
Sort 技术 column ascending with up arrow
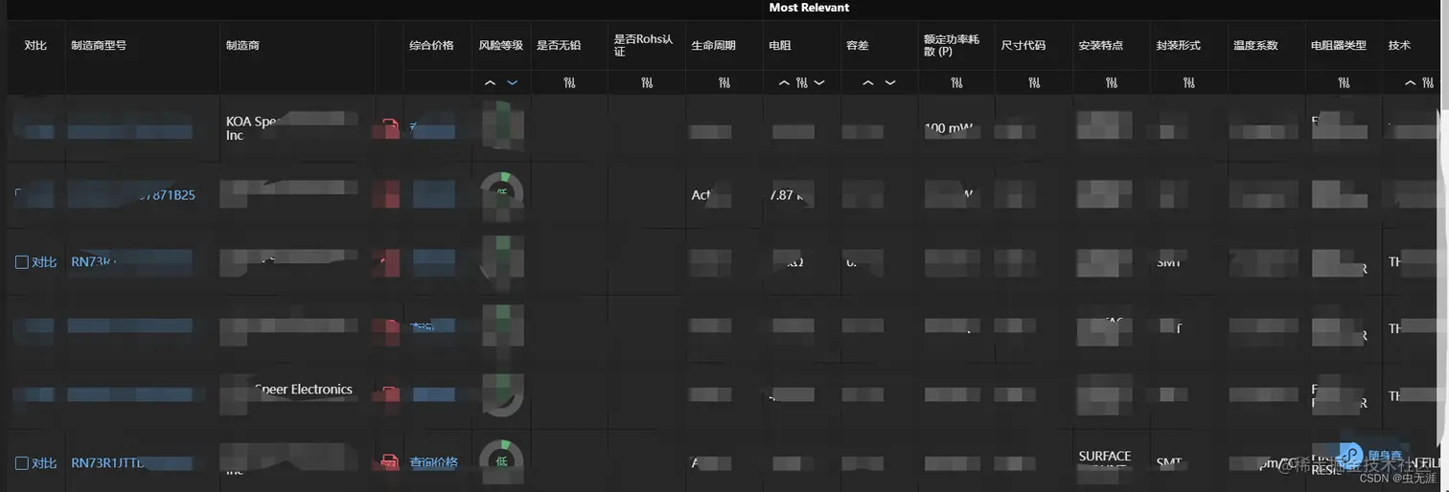pyautogui.click(x=1410, y=83)
